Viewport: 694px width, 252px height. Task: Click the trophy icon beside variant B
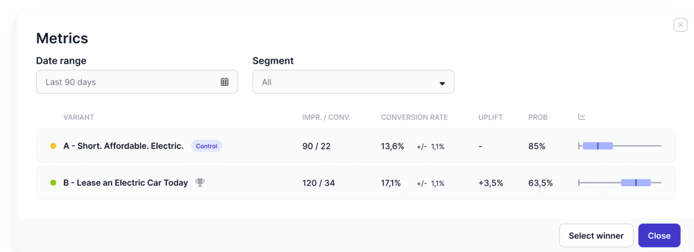click(200, 182)
